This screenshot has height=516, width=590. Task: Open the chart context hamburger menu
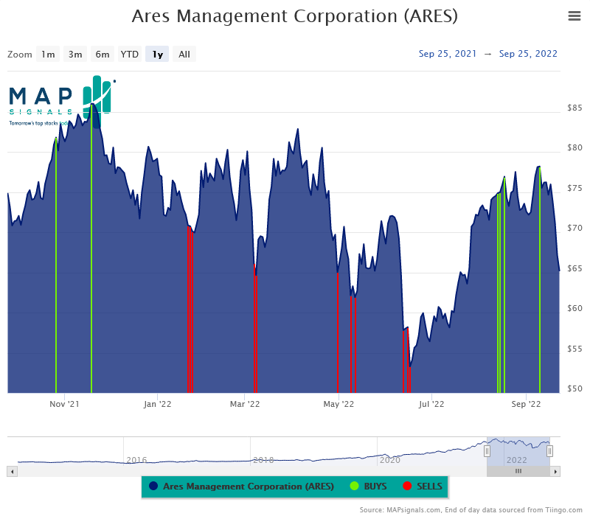[x=575, y=15]
